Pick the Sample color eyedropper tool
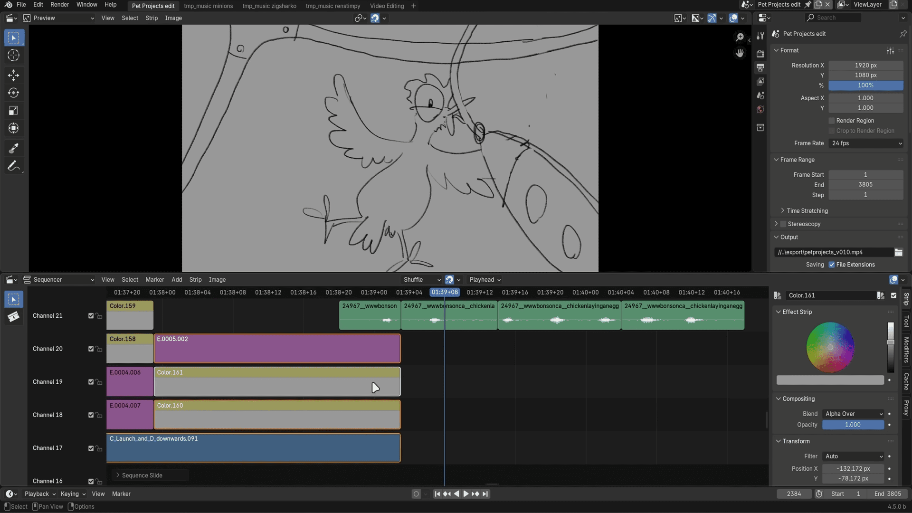The width and height of the screenshot is (912, 513). point(13,148)
